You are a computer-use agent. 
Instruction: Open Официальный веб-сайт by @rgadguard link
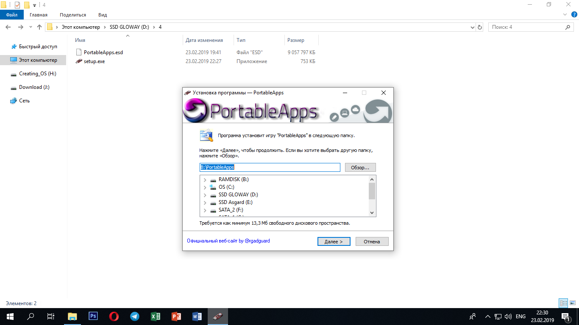228,241
